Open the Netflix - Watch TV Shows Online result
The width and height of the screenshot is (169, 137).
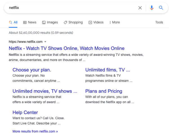pos(66,48)
